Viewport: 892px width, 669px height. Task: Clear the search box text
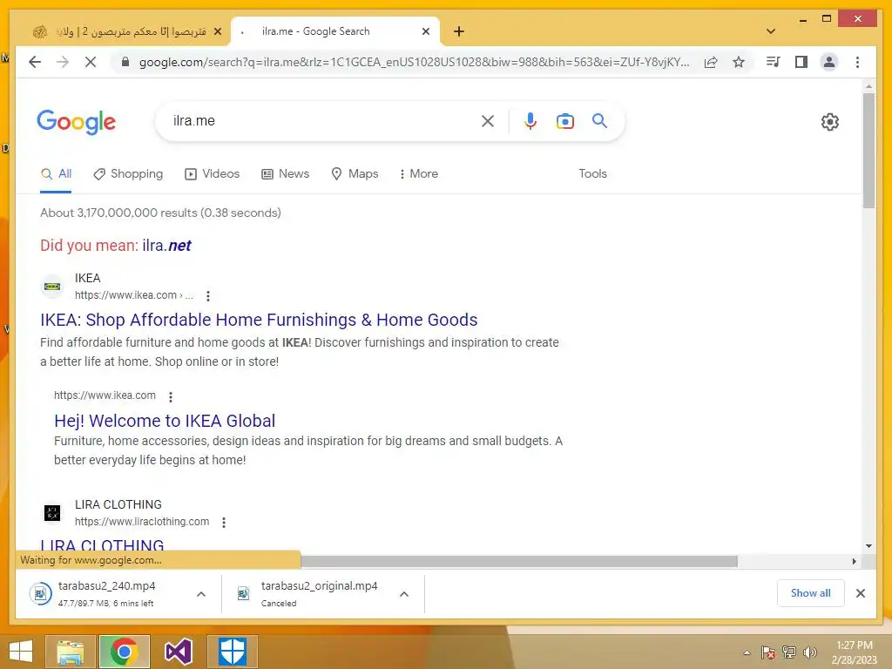(x=488, y=121)
